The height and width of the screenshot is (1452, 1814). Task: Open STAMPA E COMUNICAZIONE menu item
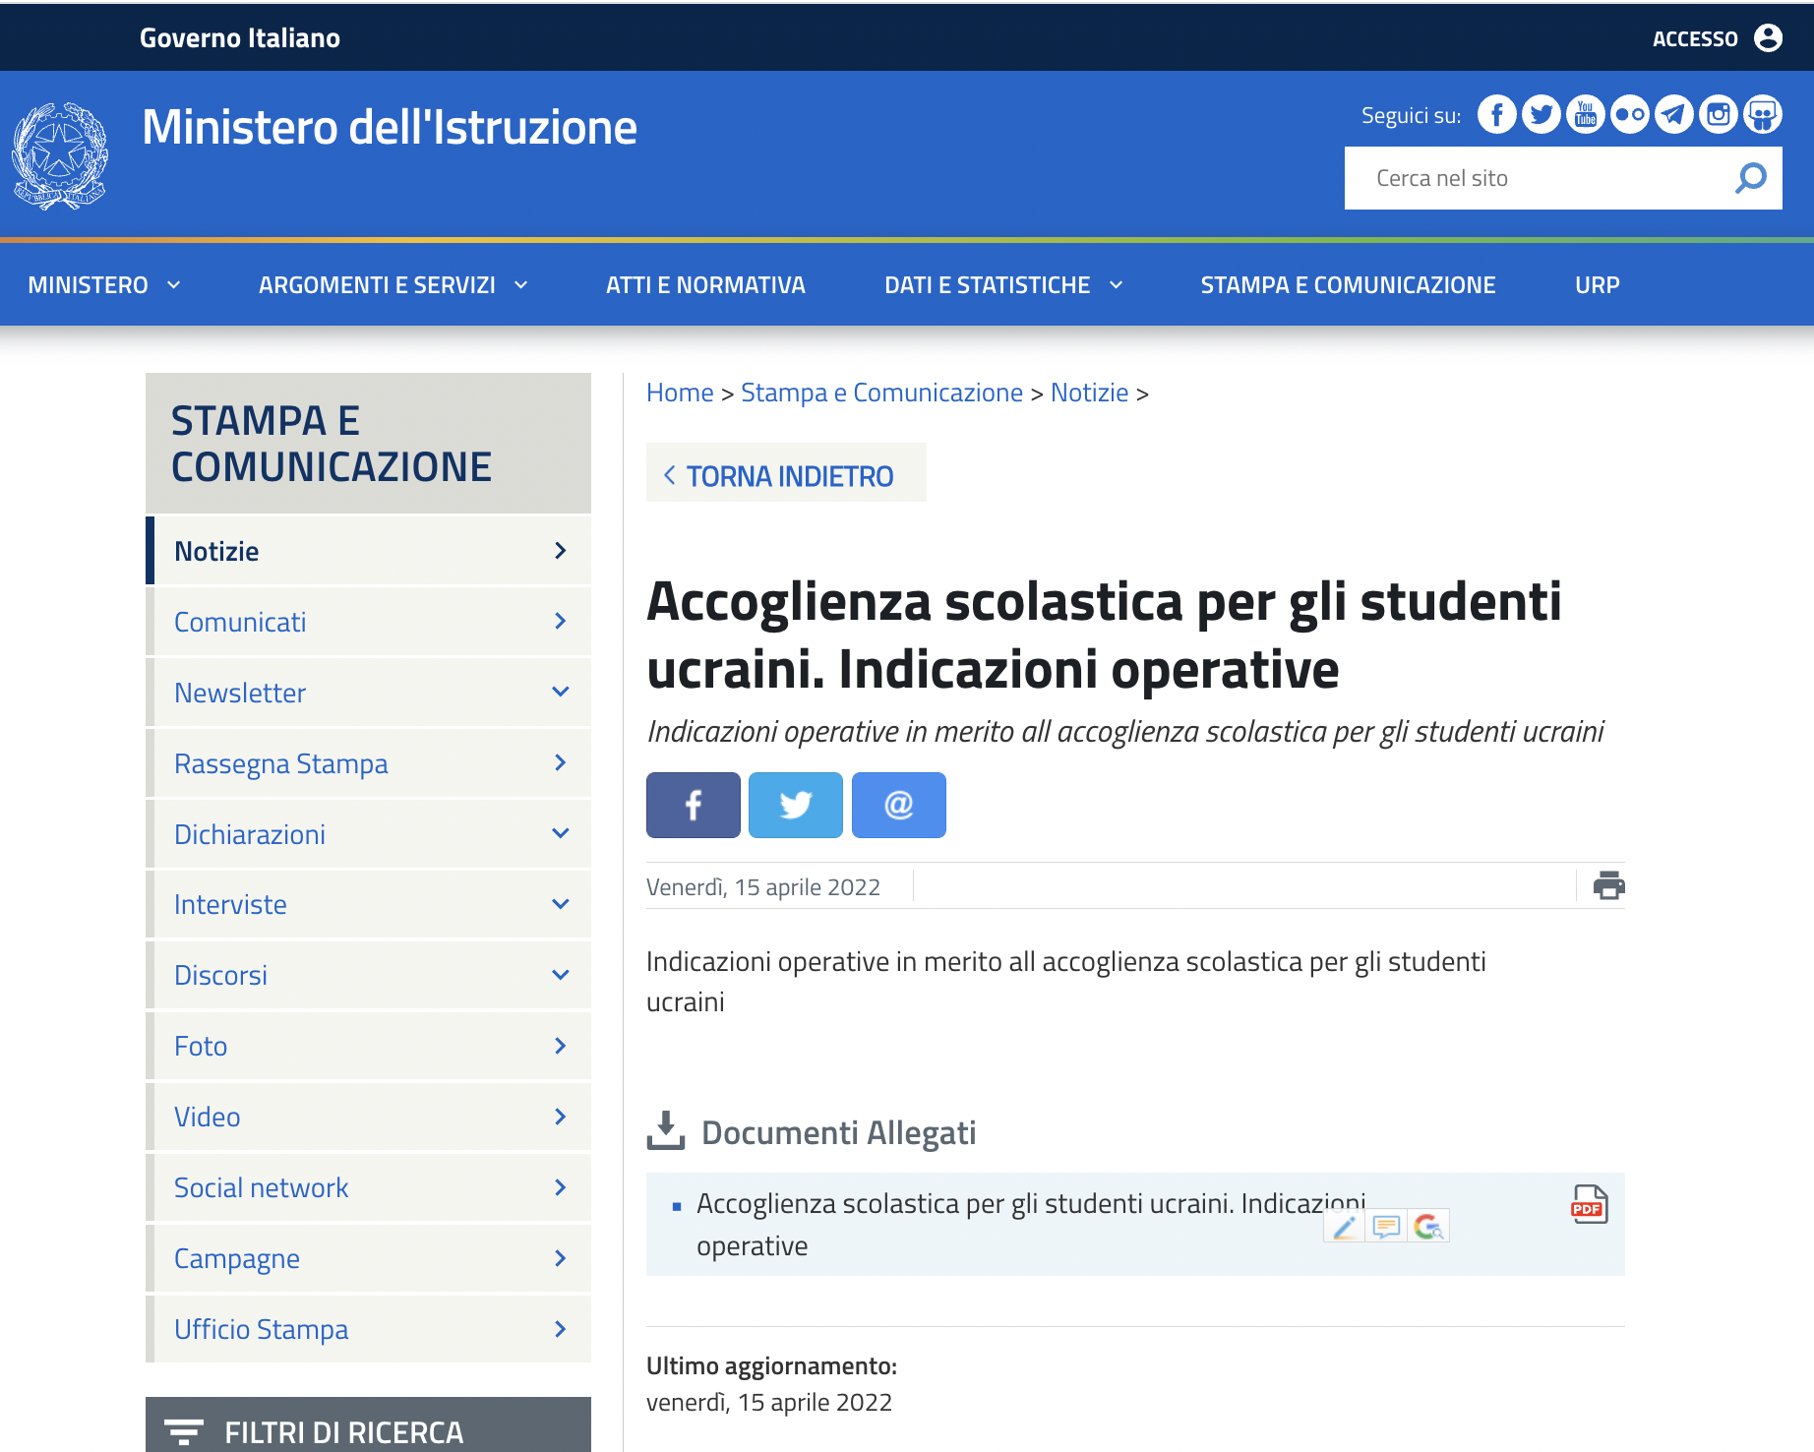pos(1348,285)
